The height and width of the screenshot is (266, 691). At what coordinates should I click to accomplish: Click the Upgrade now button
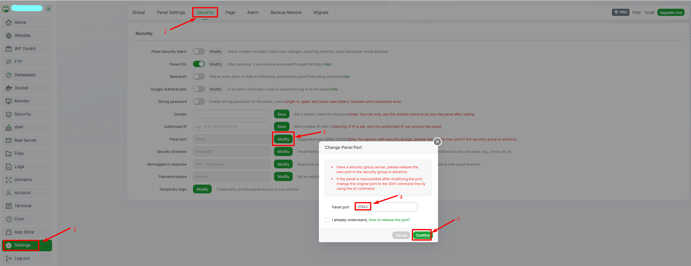pos(671,13)
